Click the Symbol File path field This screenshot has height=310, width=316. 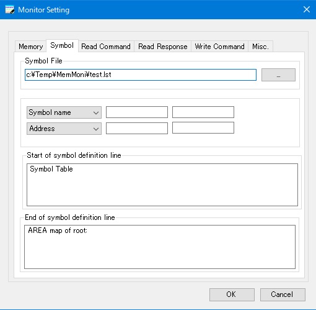pyautogui.click(x=141, y=75)
